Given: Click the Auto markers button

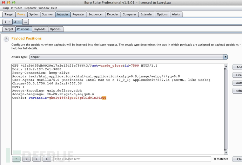Looking at the screenshot, I should pos(237,83).
